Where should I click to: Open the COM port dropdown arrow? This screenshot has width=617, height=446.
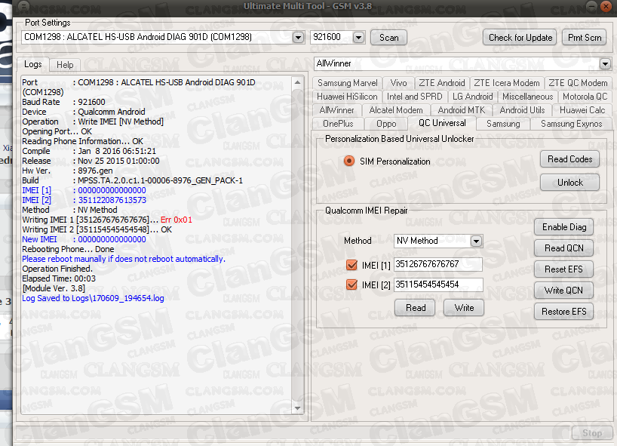(298, 38)
